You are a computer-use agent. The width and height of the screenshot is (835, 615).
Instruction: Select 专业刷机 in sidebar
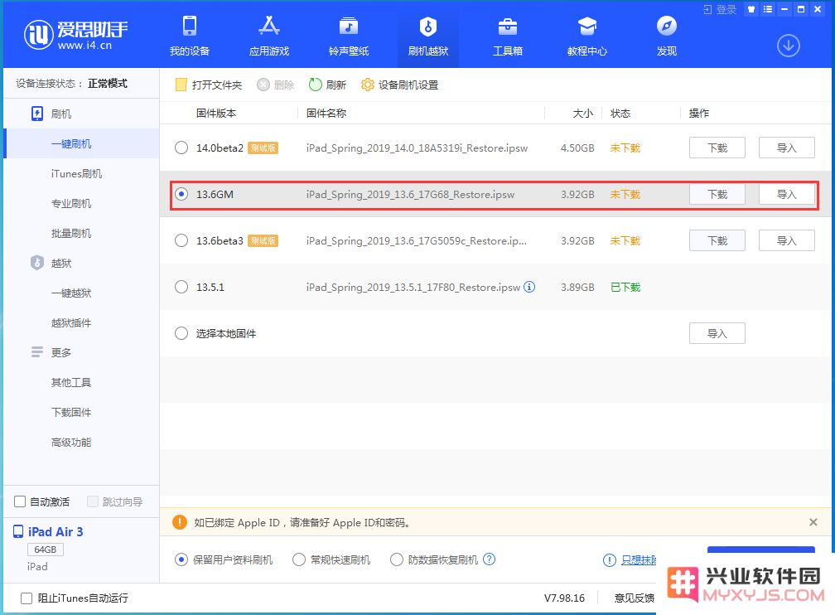point(71,204)
